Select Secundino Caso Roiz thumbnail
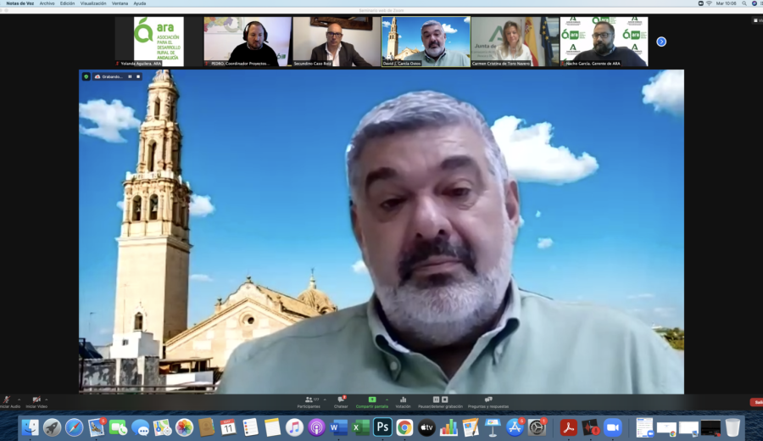The image size is (763, 441). [337, 42]
